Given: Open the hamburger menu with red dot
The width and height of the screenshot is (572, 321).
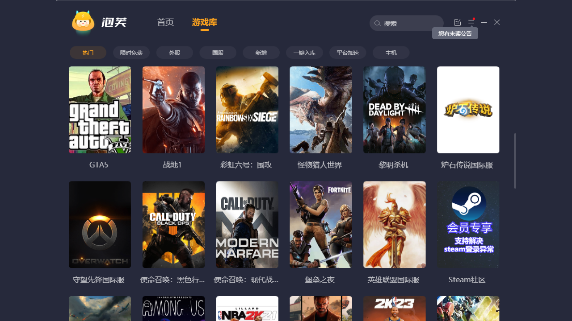Looking at the screenshot, I should click(x=471, y=22).
